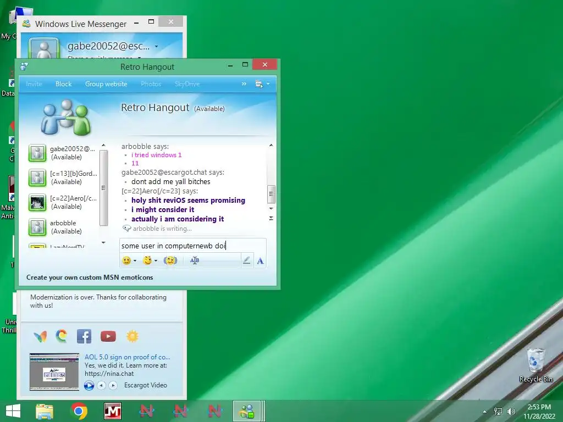Click Invite in the chat toolbar
This screenshot has height=422, width=563.
(34, 84)
